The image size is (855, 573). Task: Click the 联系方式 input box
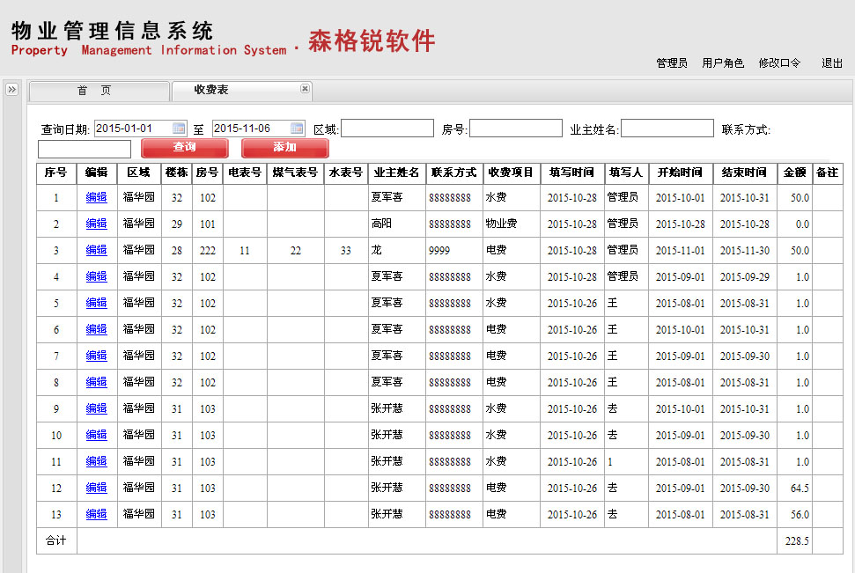(84, 149)
